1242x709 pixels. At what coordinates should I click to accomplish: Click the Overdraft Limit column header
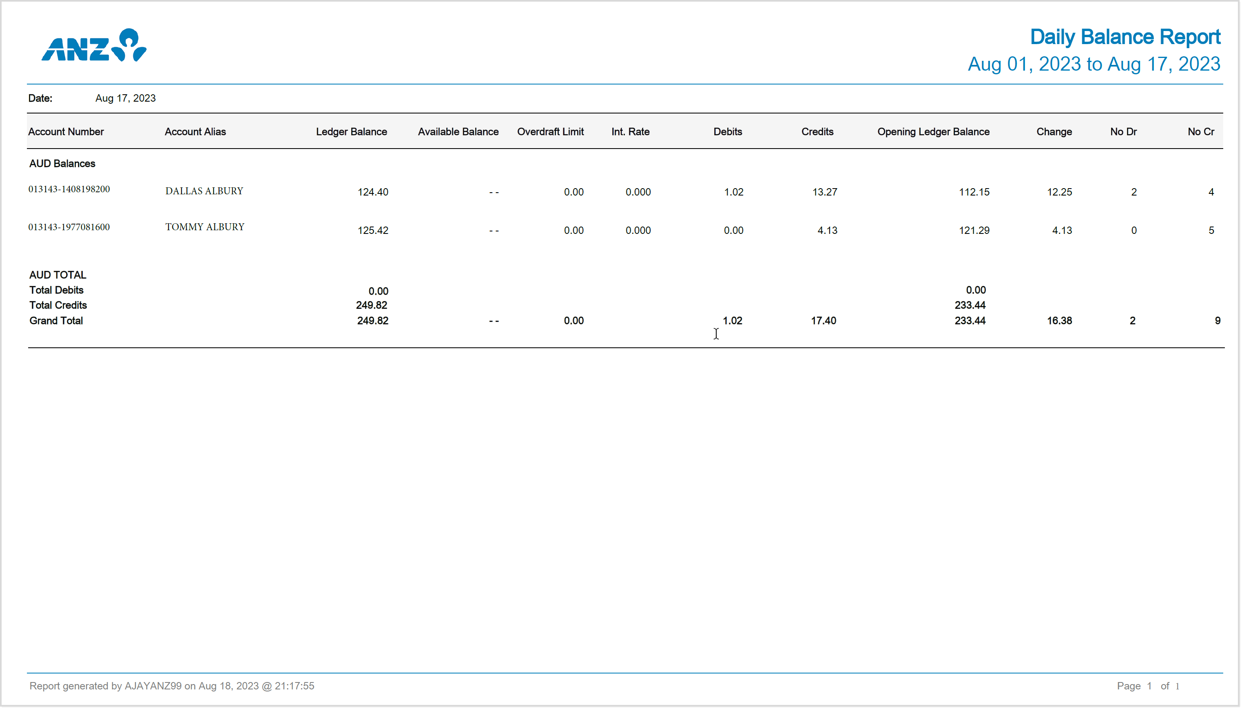[550, 131]
